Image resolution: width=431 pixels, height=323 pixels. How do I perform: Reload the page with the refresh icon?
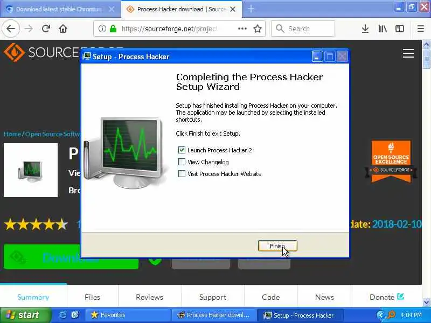click(x=46, y=29)
